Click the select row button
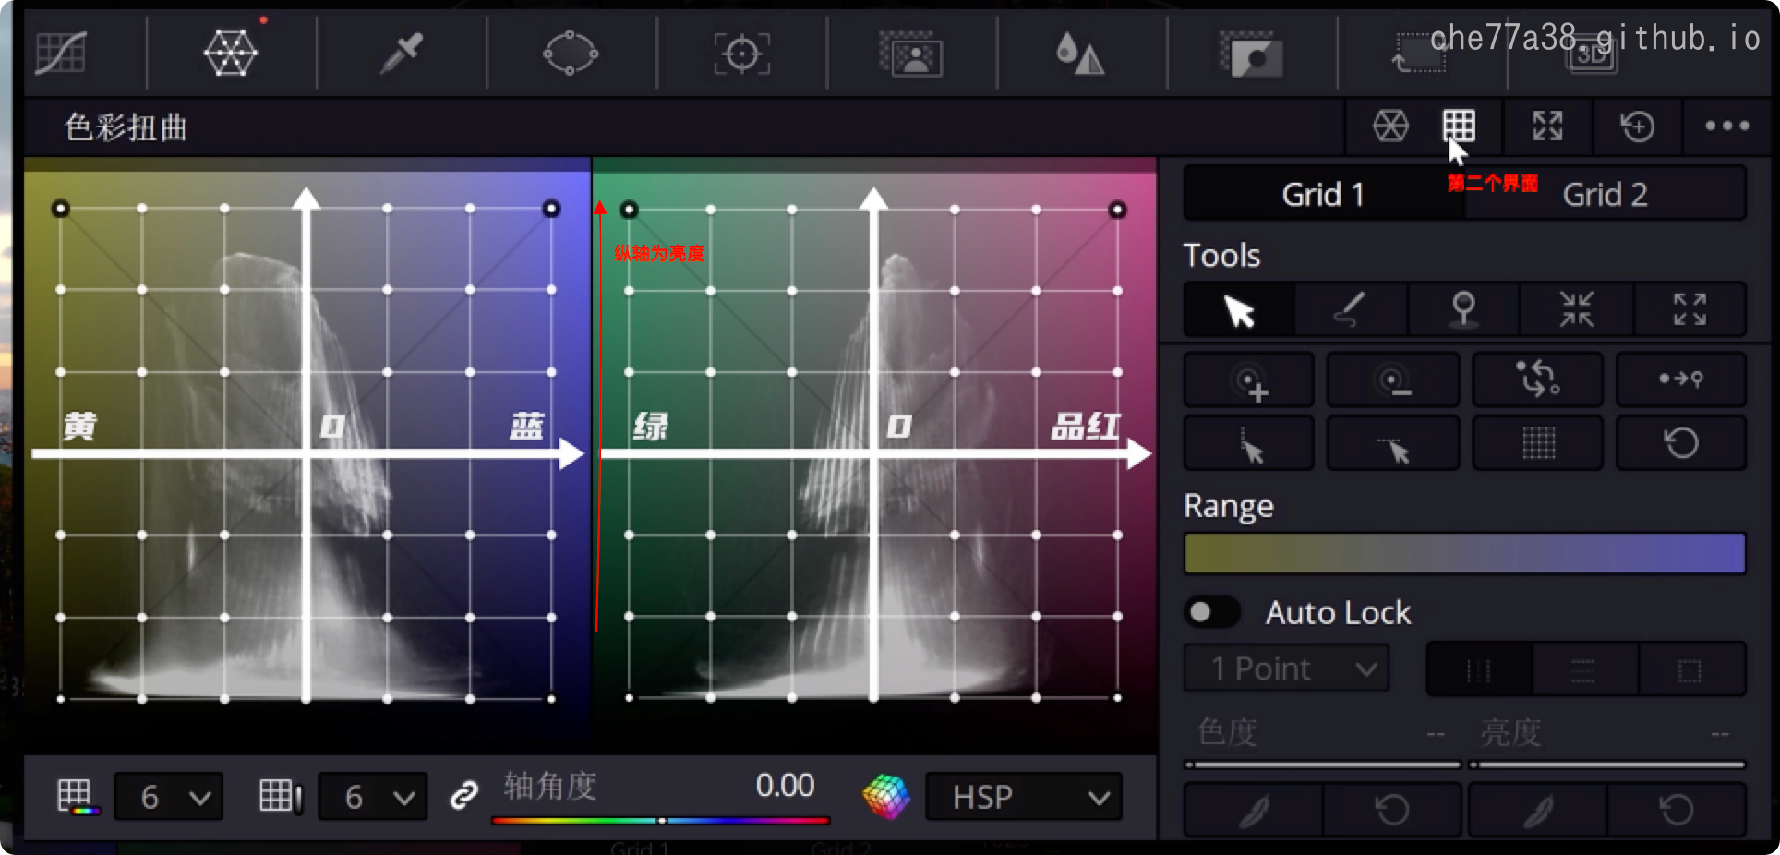This screenshot has width=1780, height=855. tap(1393, 443)
